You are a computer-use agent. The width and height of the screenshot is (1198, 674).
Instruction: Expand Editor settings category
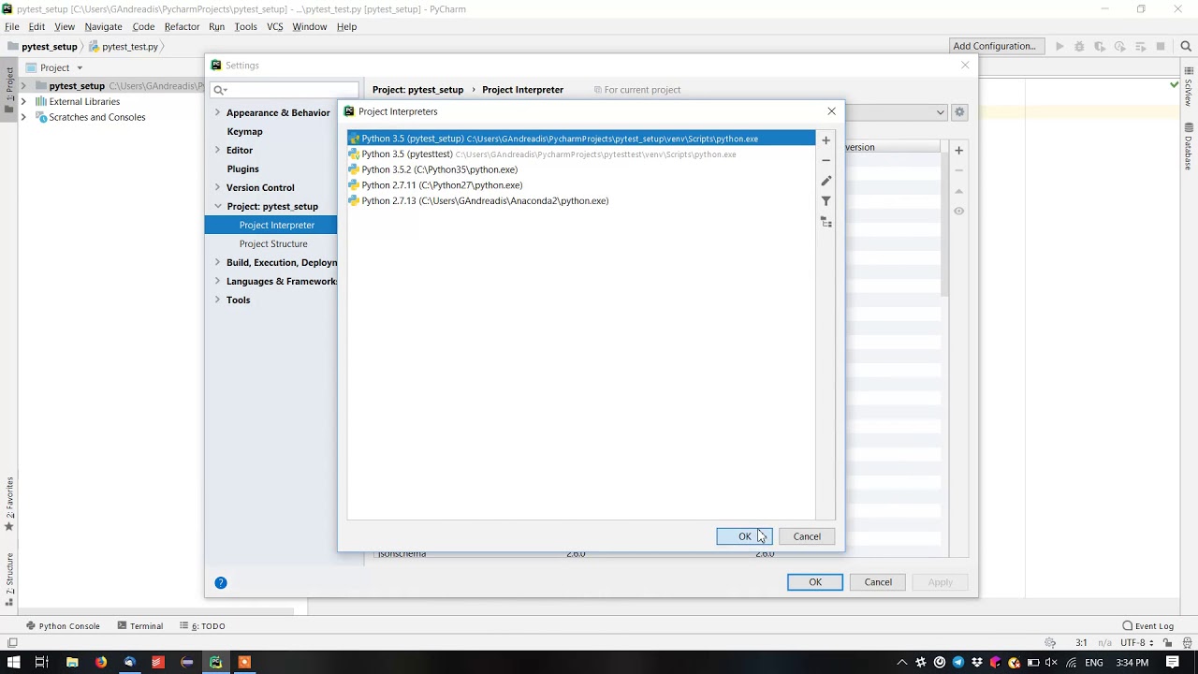[x=217, y=150]
